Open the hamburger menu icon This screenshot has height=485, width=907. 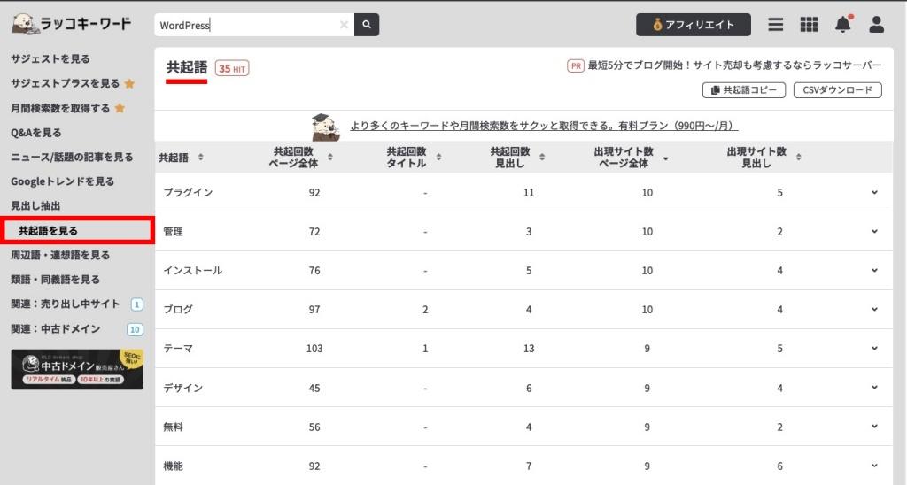(x=776, y=25)
